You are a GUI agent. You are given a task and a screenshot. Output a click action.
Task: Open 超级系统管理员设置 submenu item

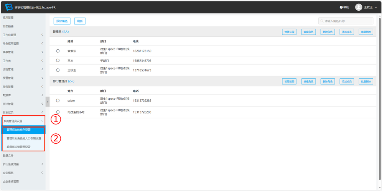click(x=24, y=147)
